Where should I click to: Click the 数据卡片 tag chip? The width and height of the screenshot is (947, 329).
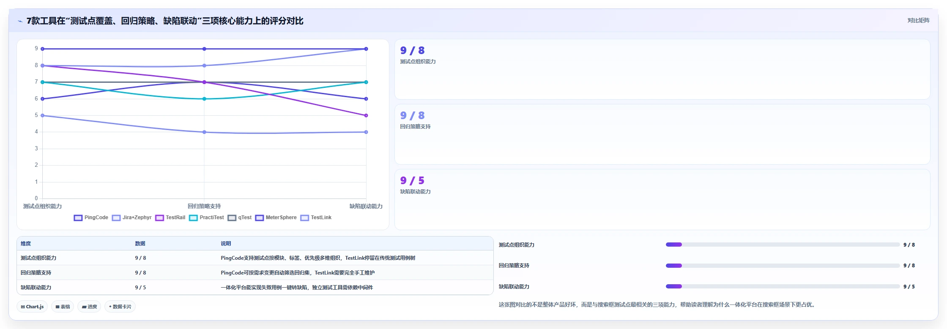120,307
